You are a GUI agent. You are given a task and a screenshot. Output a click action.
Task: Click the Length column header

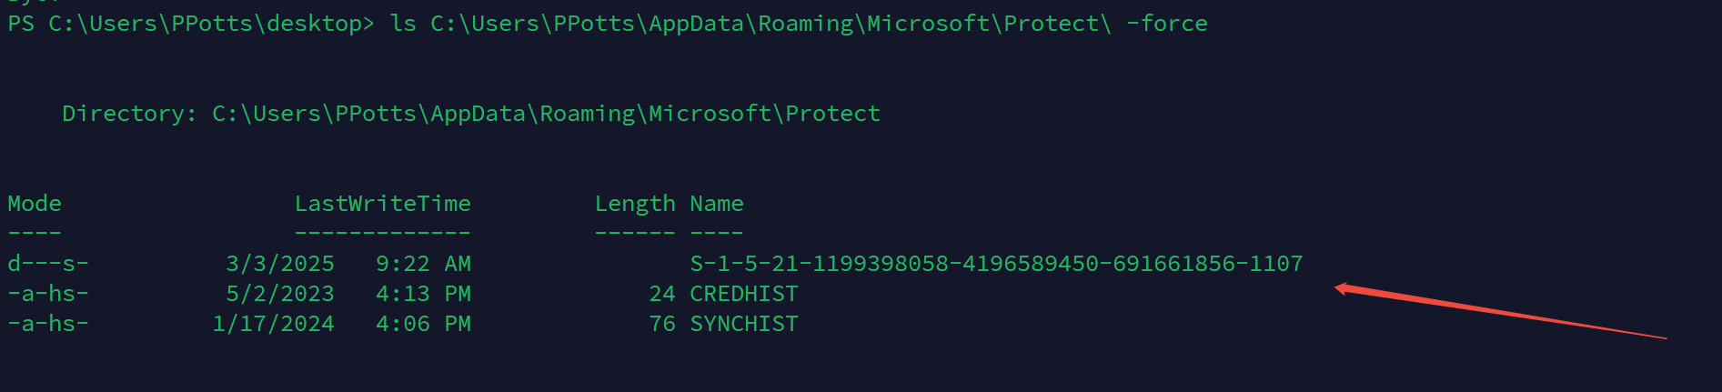[634, 204]
